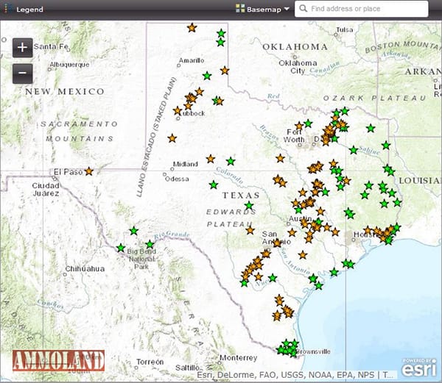Viewport: 442px width, 383px height.
Task: Click the esri logo
Action: point(418,367)
